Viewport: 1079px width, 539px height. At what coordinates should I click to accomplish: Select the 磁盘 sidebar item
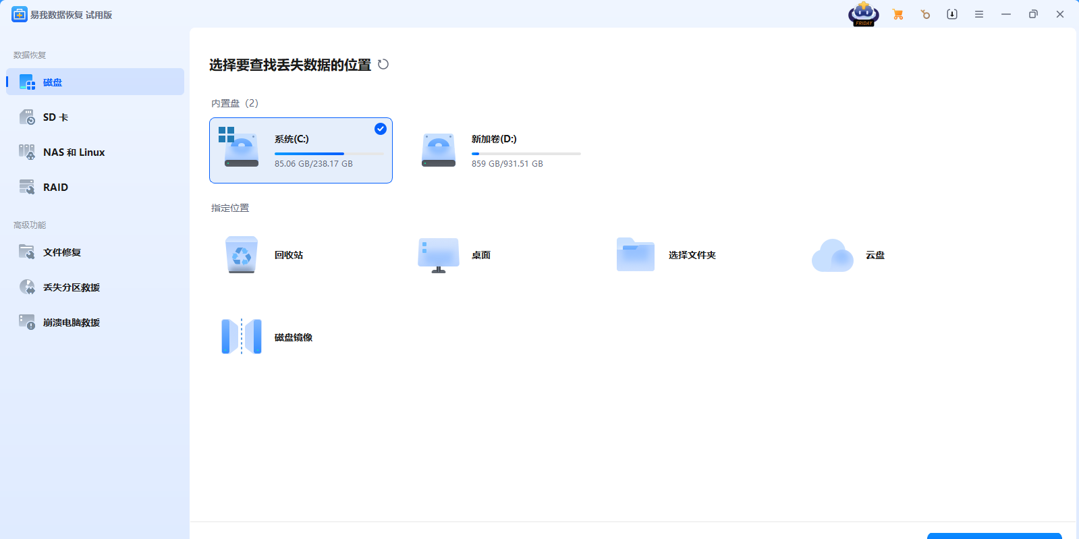click(95, 82)
